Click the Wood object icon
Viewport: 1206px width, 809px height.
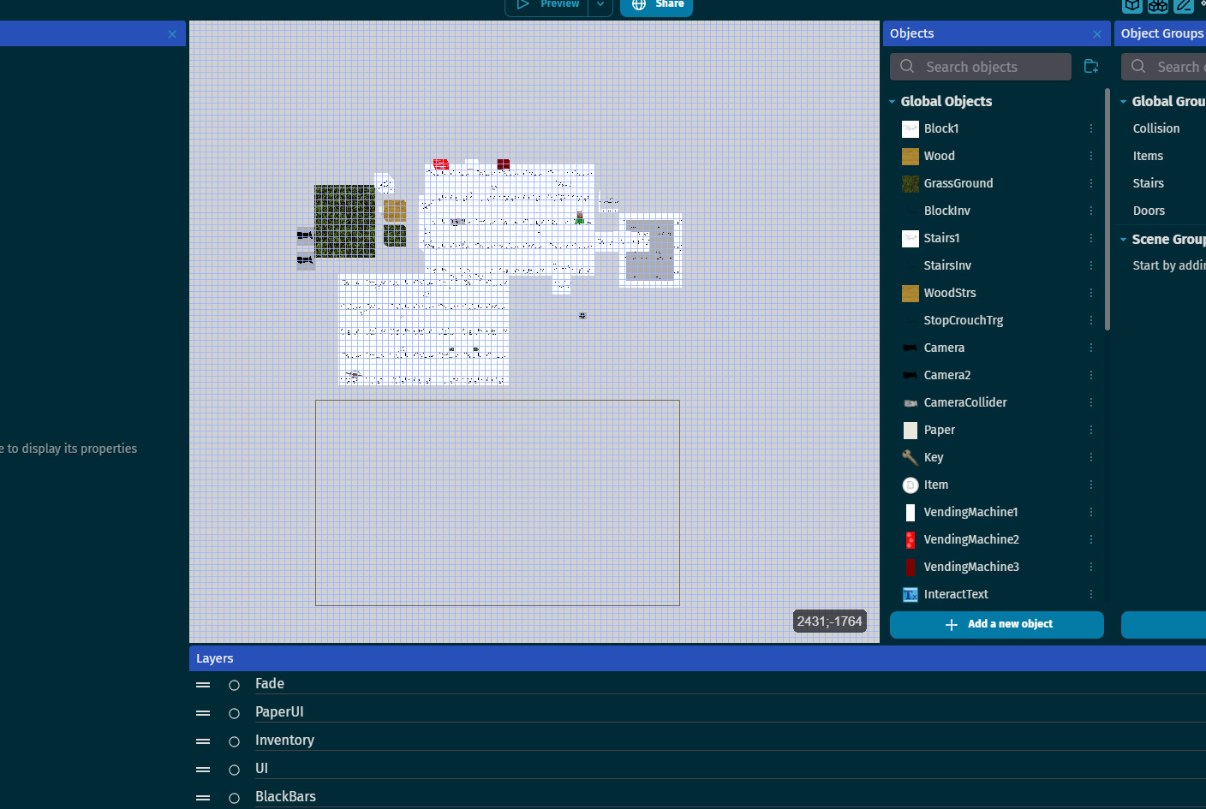point(910,156)
